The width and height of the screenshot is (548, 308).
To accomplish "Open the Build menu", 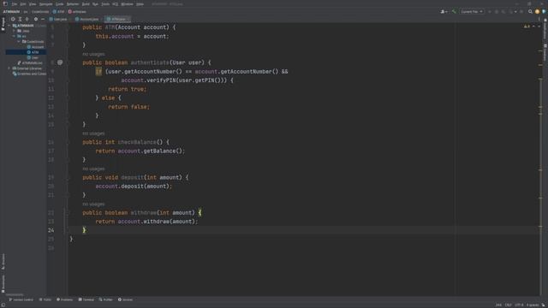I will 86,4.
